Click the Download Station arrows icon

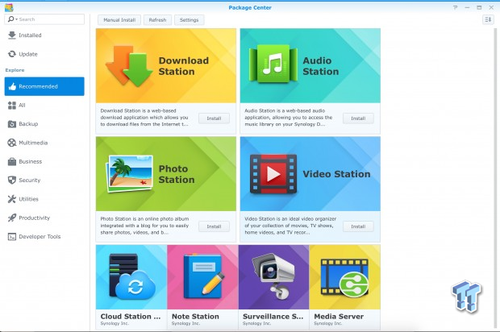coord(129,66)
